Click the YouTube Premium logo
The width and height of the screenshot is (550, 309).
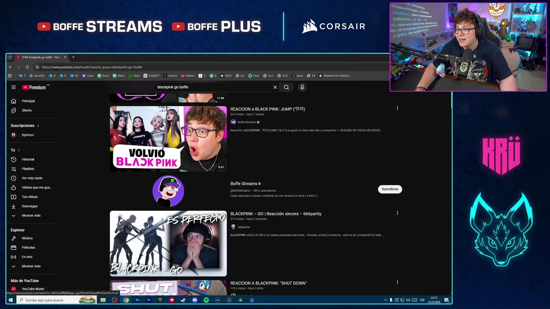click(x=34, y=87)
